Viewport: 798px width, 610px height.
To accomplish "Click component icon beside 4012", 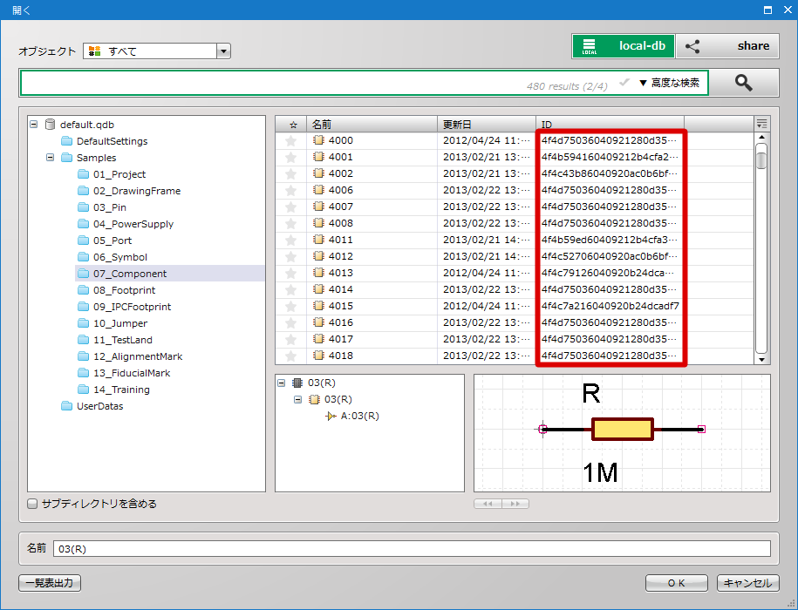I will [318, 256].
